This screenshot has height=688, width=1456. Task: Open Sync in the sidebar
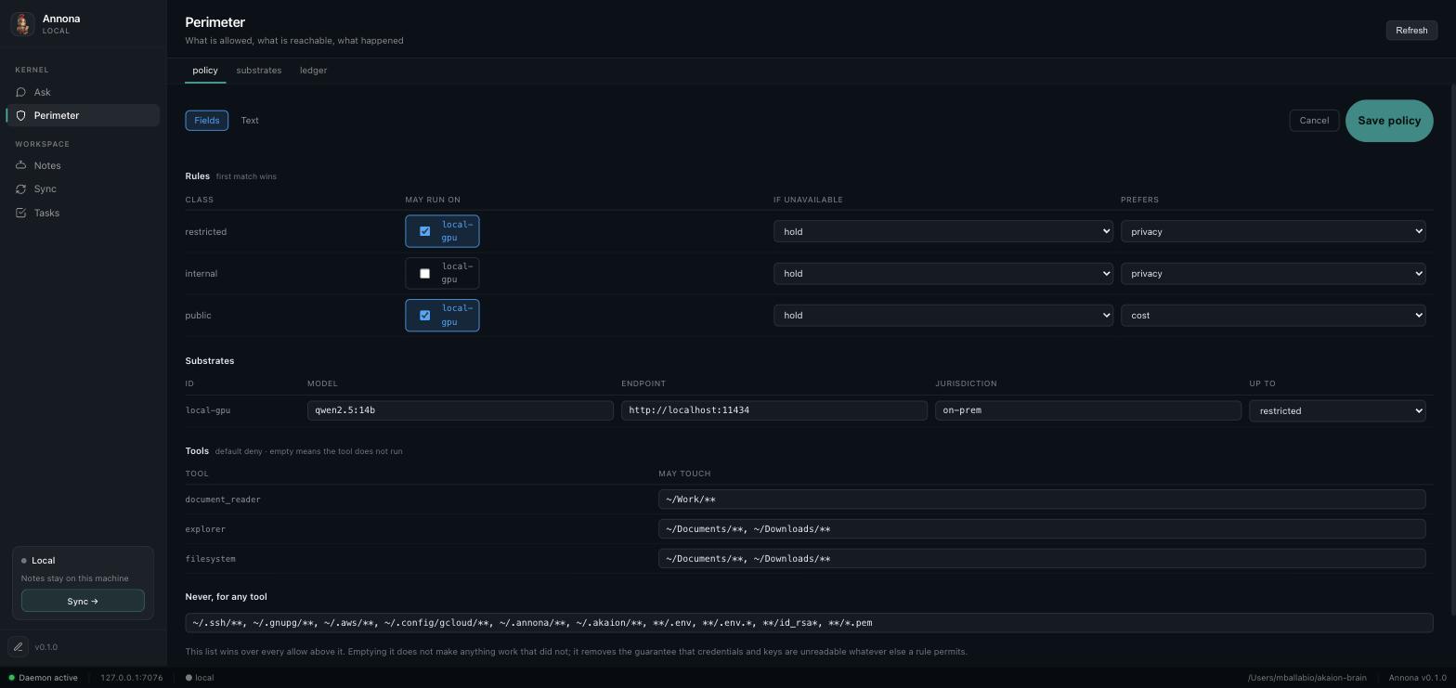click(83, 188)
